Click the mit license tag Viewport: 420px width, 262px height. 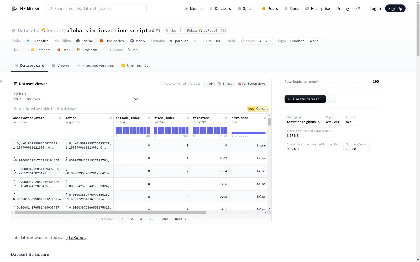point(133,50)
